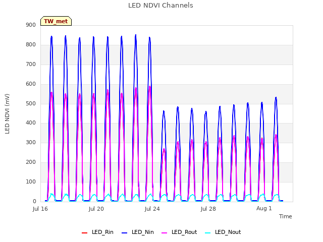
Task: Click the Aug 1 x-axis tick label
Action: [x=264, y=208]
